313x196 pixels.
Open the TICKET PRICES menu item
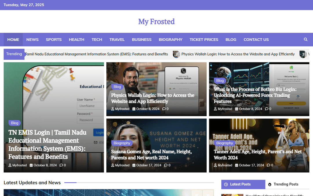point(204,39)
